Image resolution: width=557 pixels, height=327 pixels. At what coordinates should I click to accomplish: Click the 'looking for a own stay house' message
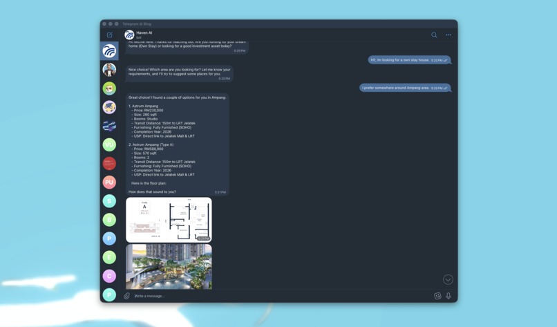click(409, 60)
